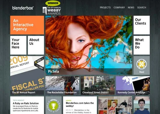Viewport: 160px width, 114px height.
Task: Open Search from the navigation
Action: pos(142,8)
